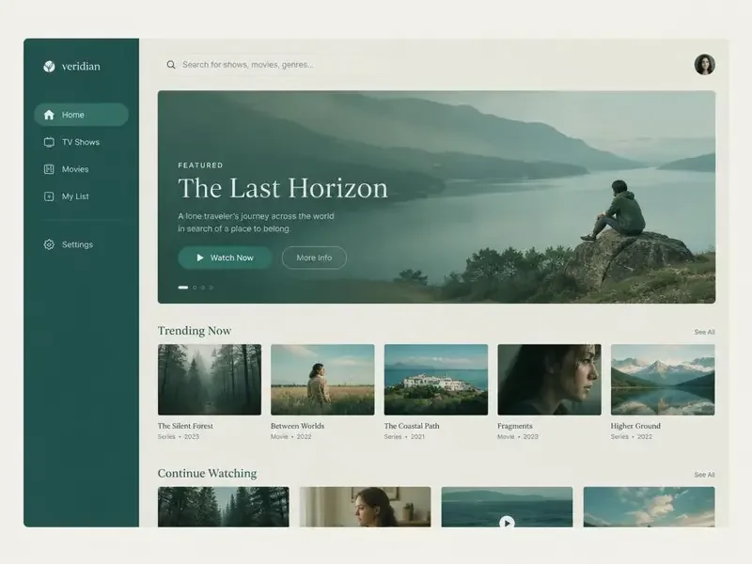Image resolution: width=752 pixels, height=564 pixels.
Task: Go to the TV Shows menu item
Action: (82, 143)
